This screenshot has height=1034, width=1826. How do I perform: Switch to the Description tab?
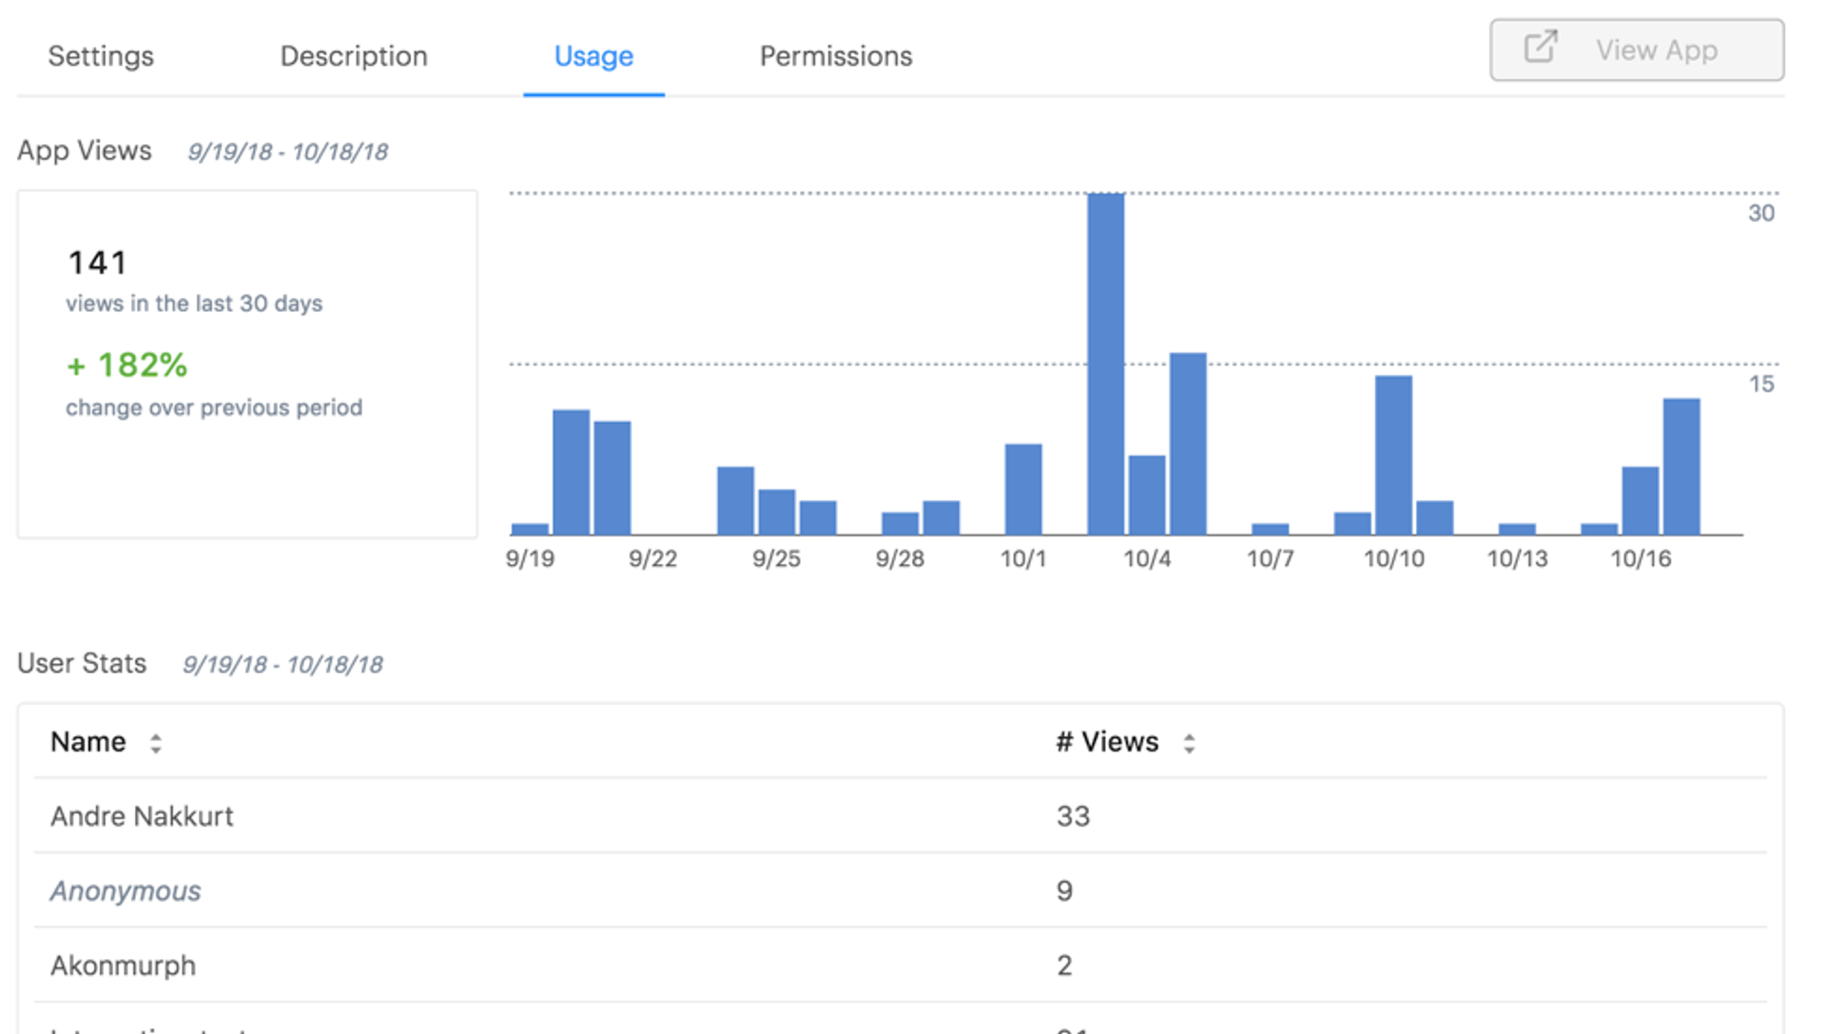354,56
